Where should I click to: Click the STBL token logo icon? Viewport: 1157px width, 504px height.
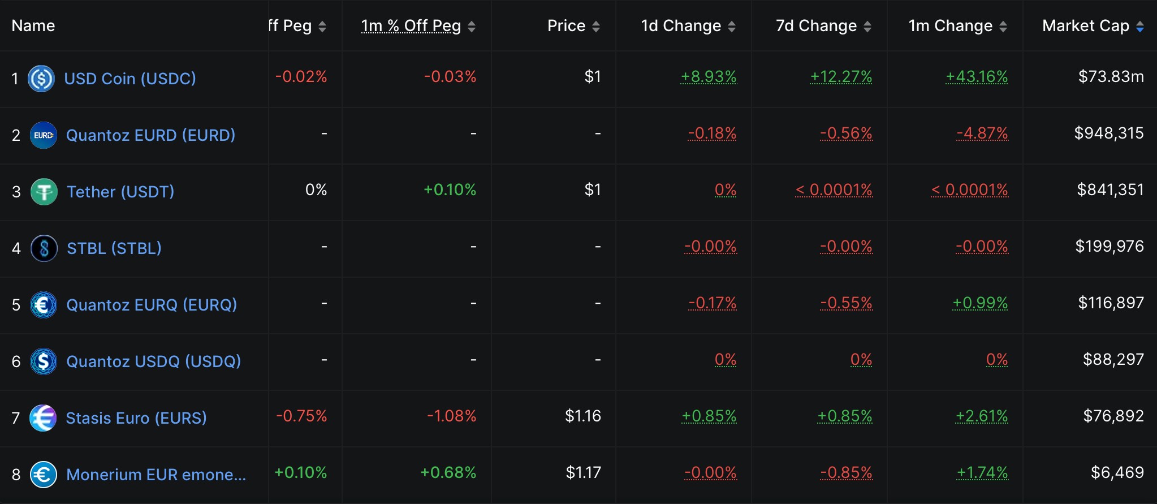[44, 248]
